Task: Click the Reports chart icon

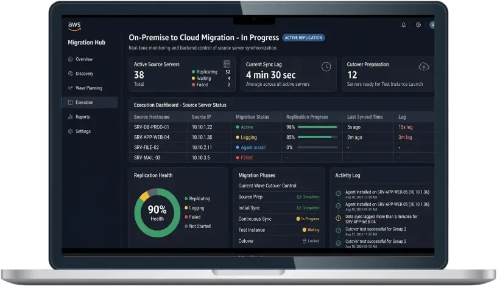Action: (71, 117)
